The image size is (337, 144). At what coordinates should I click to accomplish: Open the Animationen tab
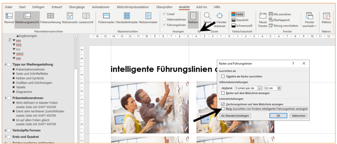(x=101, y=7)
